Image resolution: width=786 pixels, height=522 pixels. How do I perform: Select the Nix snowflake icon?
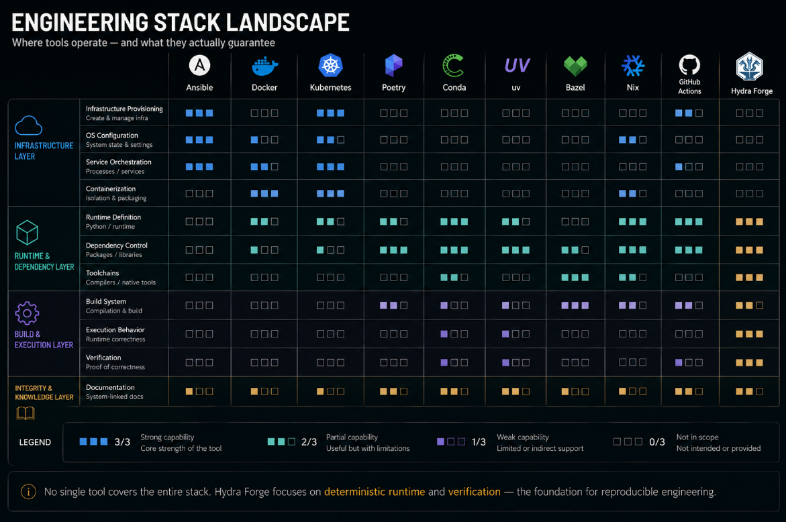click(x=632, y=66)
